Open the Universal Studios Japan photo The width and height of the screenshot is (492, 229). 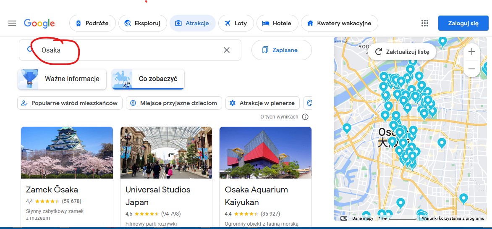166,153
